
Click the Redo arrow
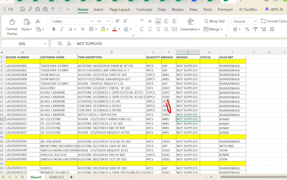tap(60, 9)
